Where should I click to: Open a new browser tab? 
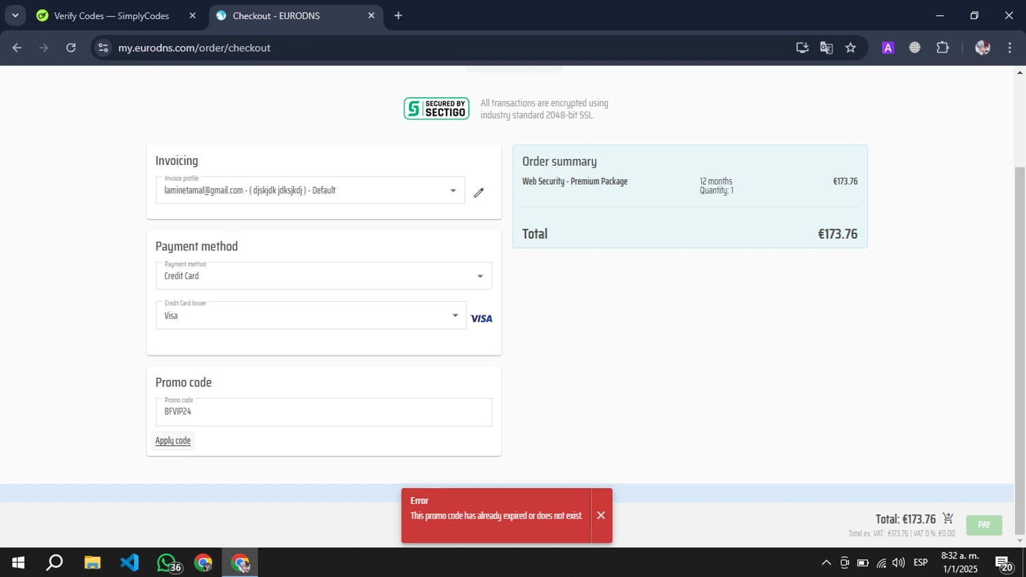(398, 16)
